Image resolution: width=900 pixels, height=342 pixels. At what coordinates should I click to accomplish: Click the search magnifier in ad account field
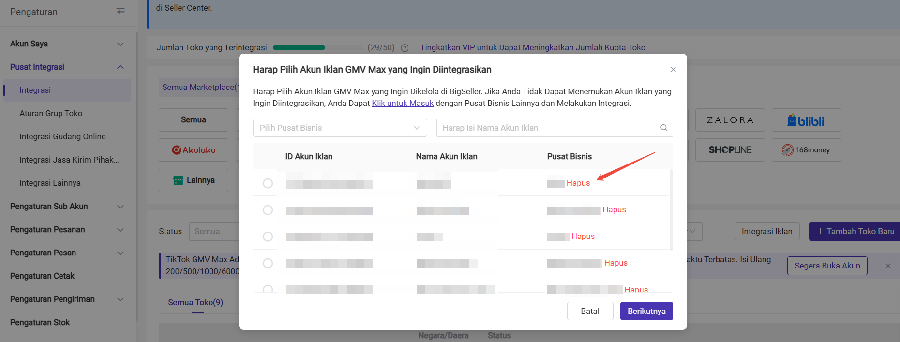tap(663, 128)
